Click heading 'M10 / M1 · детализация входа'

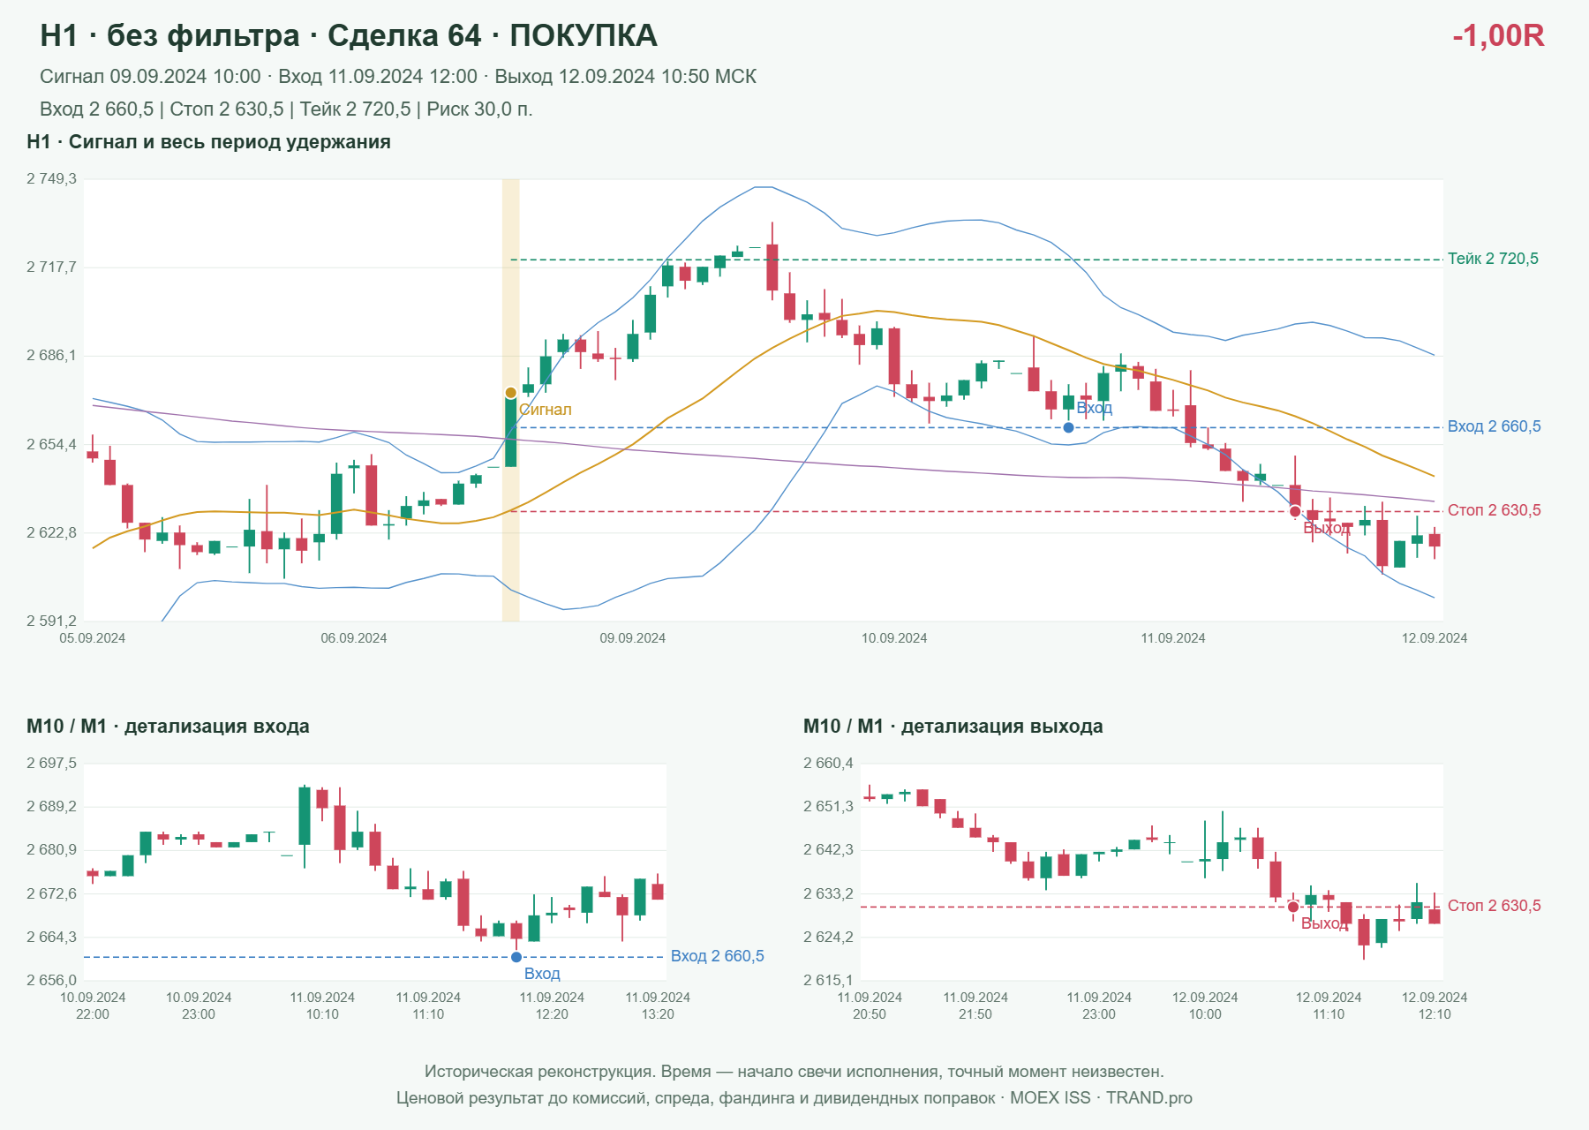[168, 727]
